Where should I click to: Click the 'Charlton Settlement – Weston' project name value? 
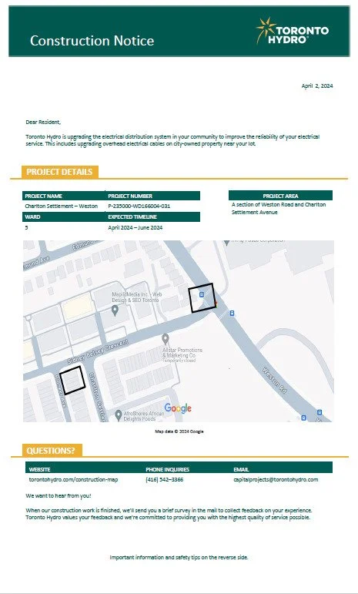pyautogui.click(x=62, y=206)
